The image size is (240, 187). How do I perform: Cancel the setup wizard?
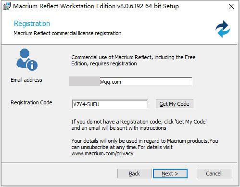(214, 174)
